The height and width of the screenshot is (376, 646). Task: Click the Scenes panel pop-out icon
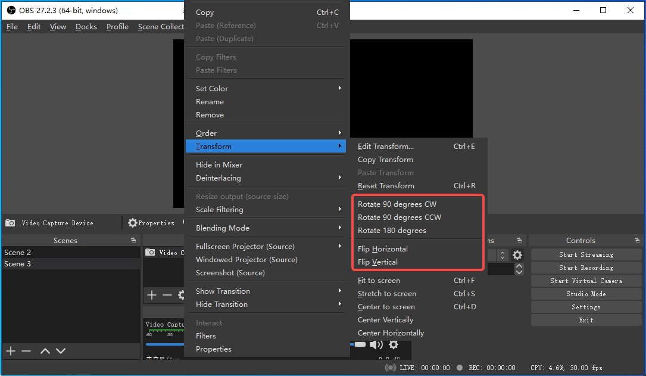click(133, 240)
